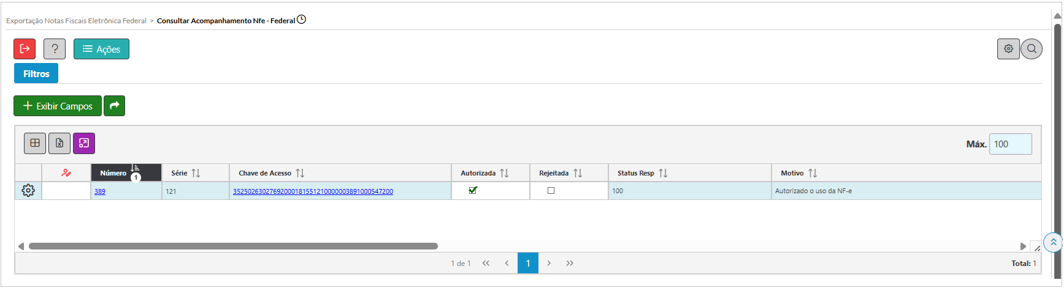Go to Exportação Notas Fiscais Eletrônica Federal breadcrumb
Image resolution: width=1064 pixels, height=288 pixels.
(x=76, y=21)
